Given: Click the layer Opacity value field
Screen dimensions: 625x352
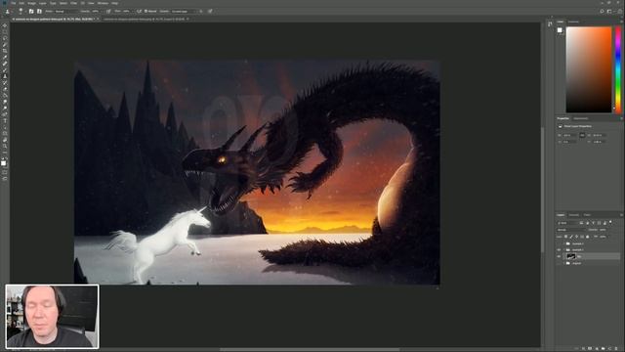Looking at the screenshot, I should click(603, 230).
